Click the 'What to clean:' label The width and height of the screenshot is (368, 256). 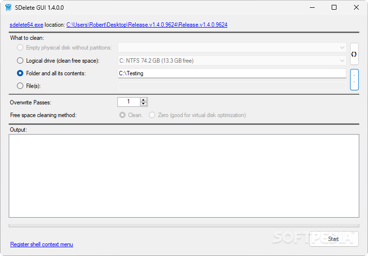(x=27, y=38)
